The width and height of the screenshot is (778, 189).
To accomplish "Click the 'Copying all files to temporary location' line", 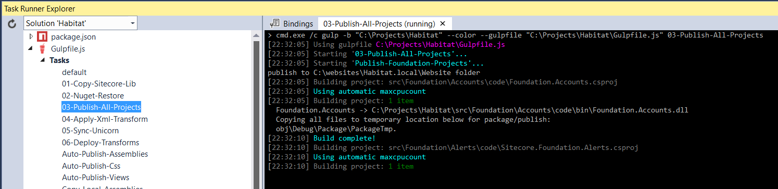I will 413,119.
